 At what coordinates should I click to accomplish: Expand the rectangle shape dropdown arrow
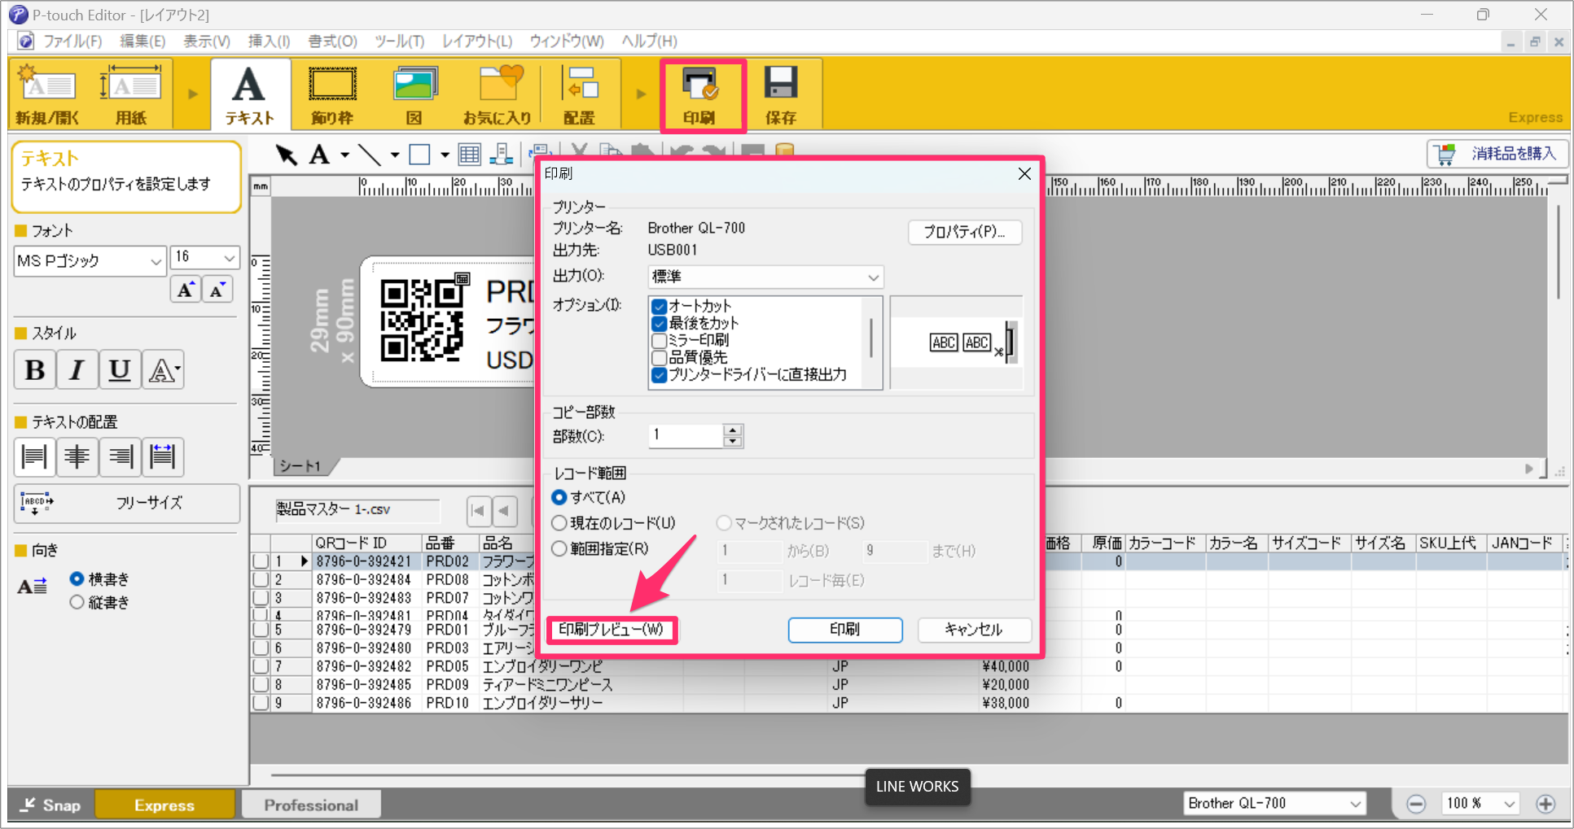point(445,155)
